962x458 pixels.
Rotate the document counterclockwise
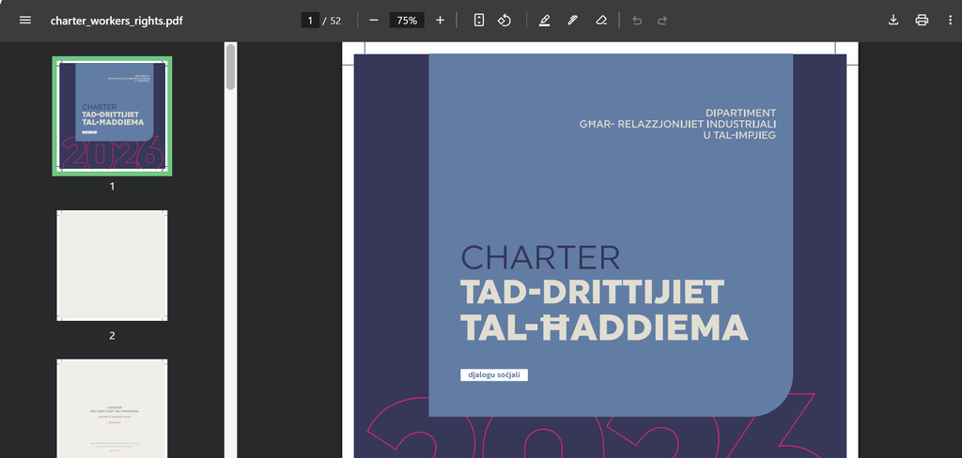(504, 21)
